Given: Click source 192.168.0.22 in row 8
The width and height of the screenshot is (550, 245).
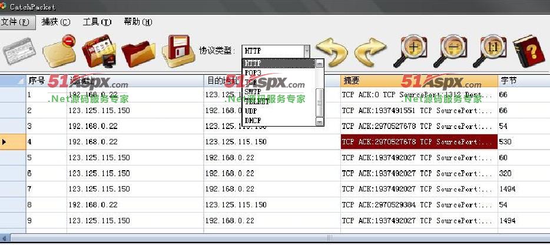Looking at the screenshot, I should (x=135, y=204).
